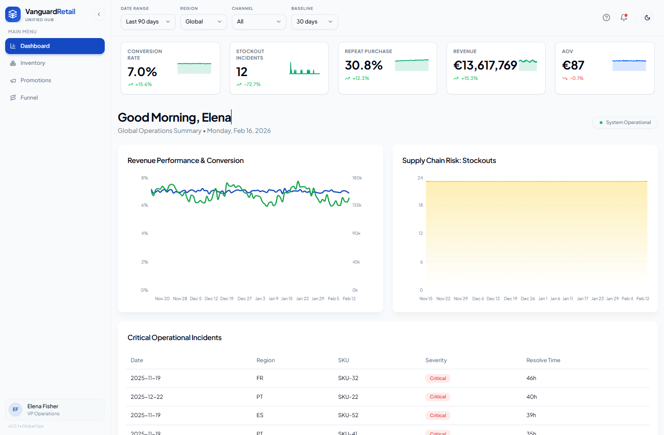
Task: Click the Critical badge for SKU-32
Action: (x=438, y=379)
